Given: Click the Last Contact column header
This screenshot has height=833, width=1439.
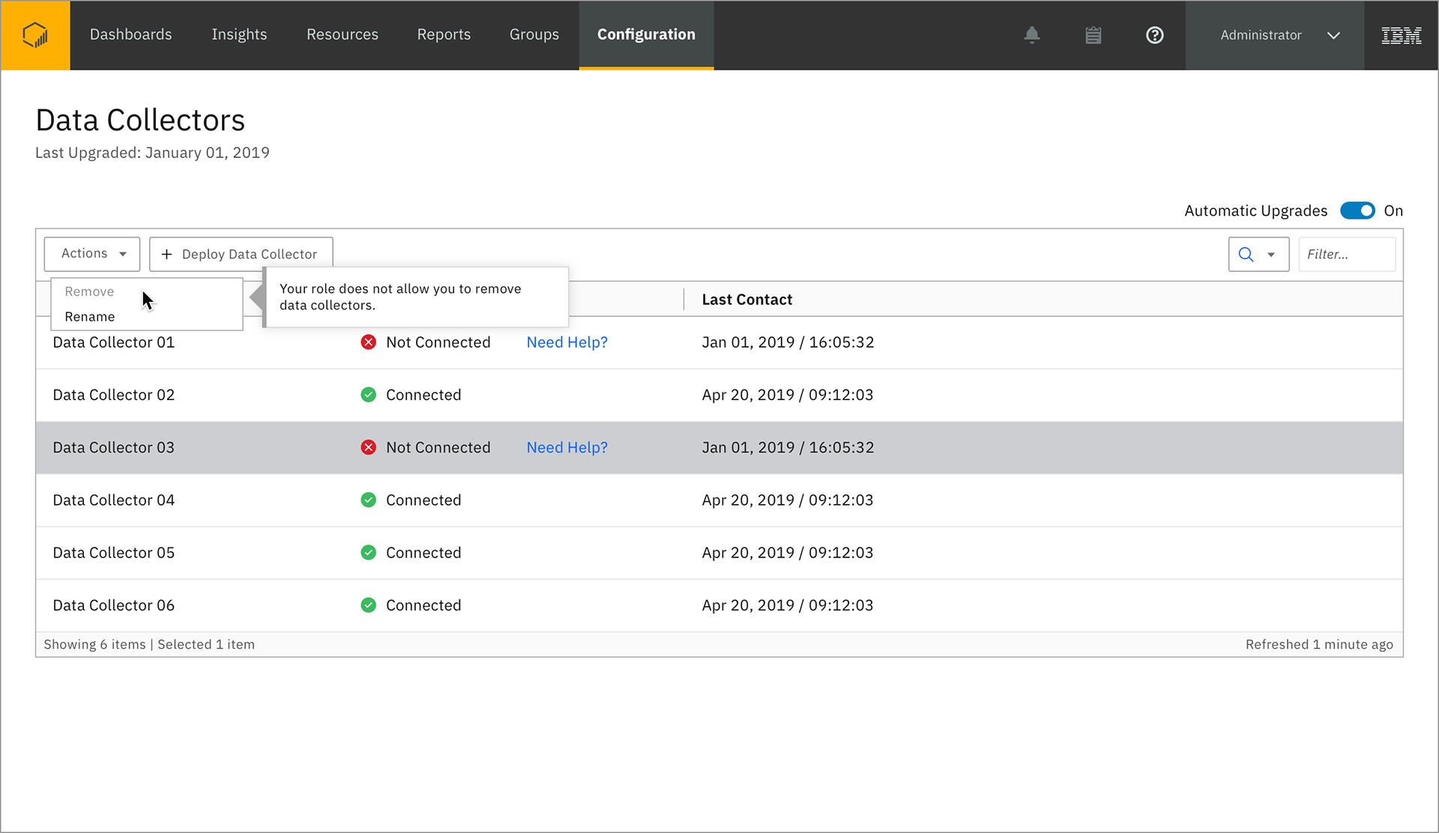Looking at the screenshot, I should coord(746,300).
